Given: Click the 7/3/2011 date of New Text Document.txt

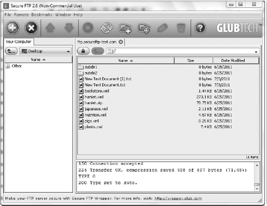Looking at the screenshot, I should [x=222, y=85].
